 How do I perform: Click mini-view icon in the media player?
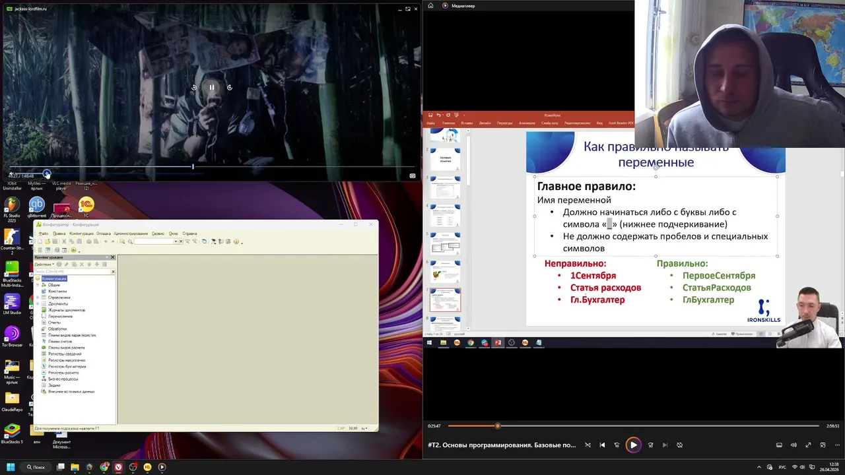(823, 445)
